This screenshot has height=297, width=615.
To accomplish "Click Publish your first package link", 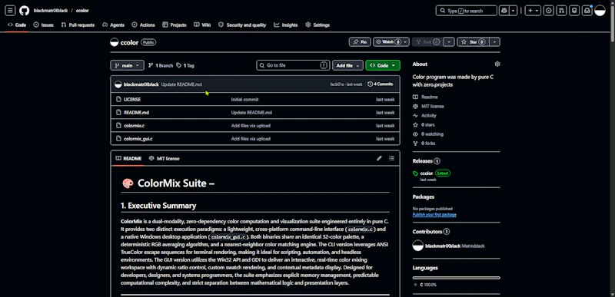I will pyautogui.click(x=434, y=214).
